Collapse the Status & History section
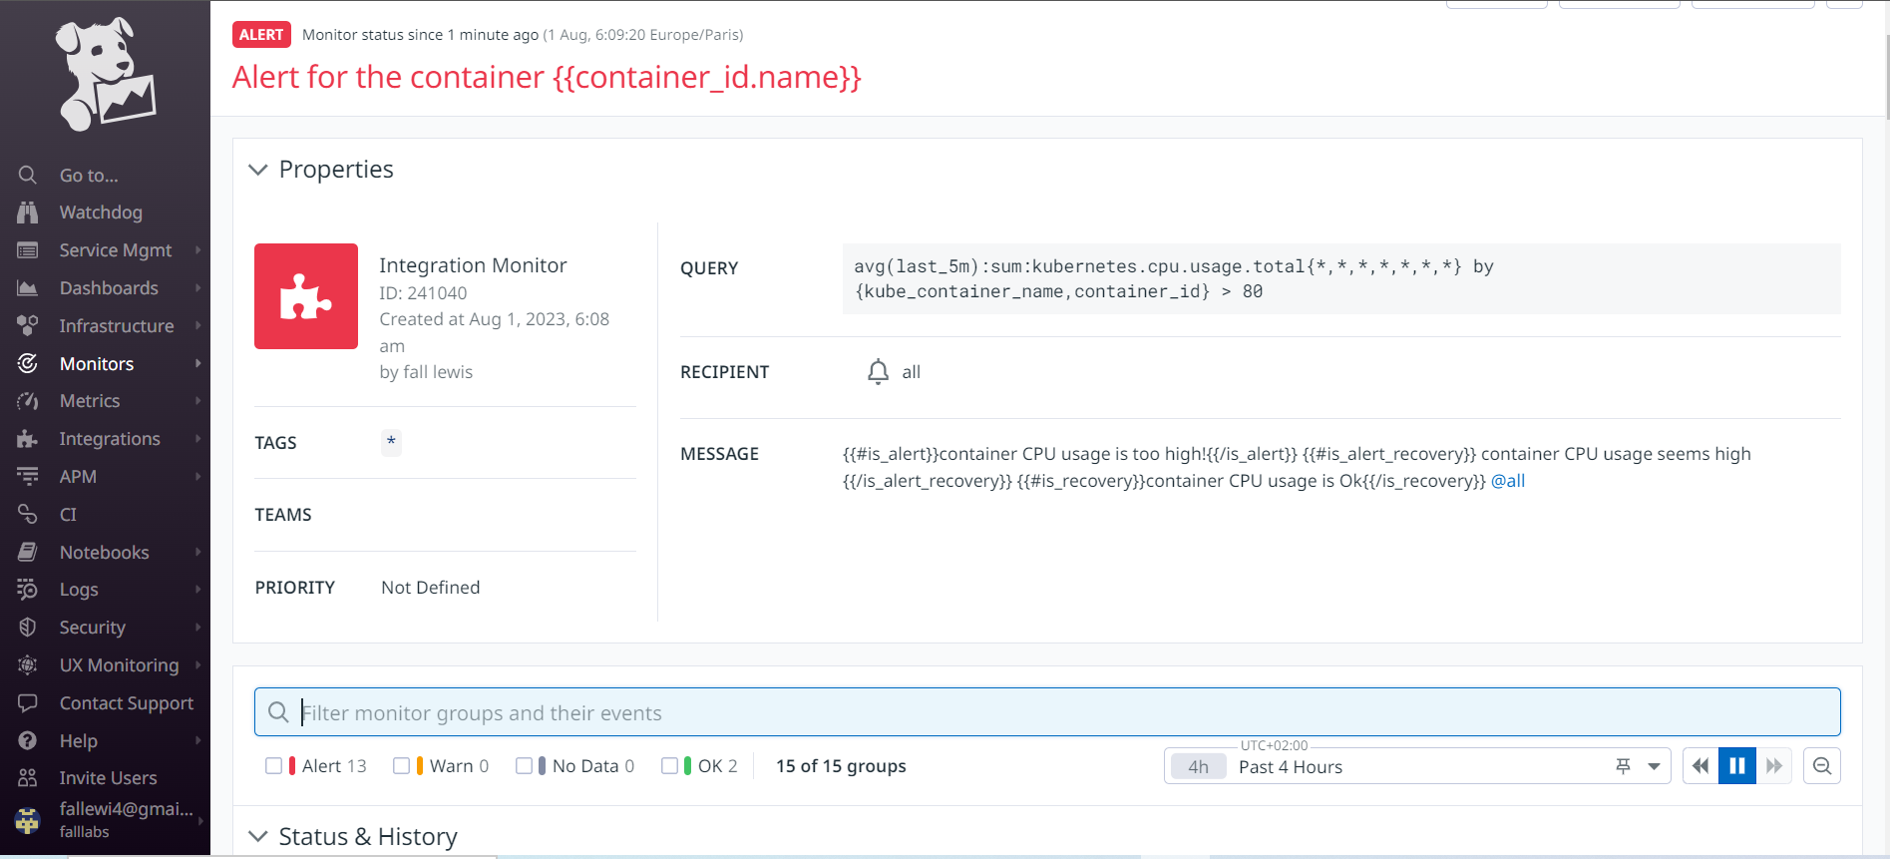The image size is (1890, 859). (x=258, y=836)
